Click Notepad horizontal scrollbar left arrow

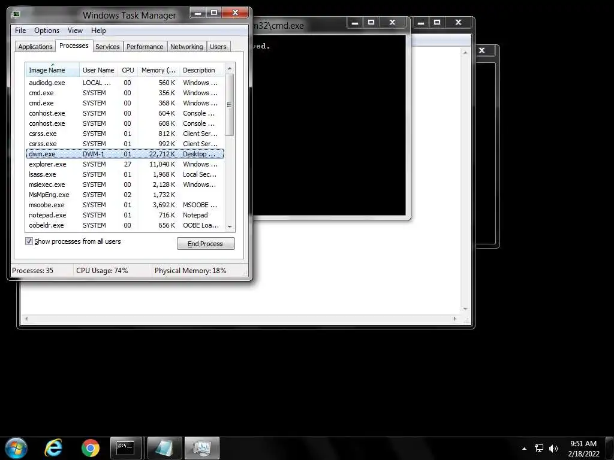26,319
